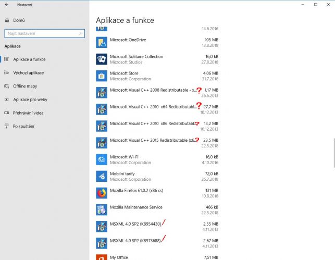The height and width of the screenshot is (260, 335).
Task: Click OneDrive size 105 MB
Action: [212, 40]
